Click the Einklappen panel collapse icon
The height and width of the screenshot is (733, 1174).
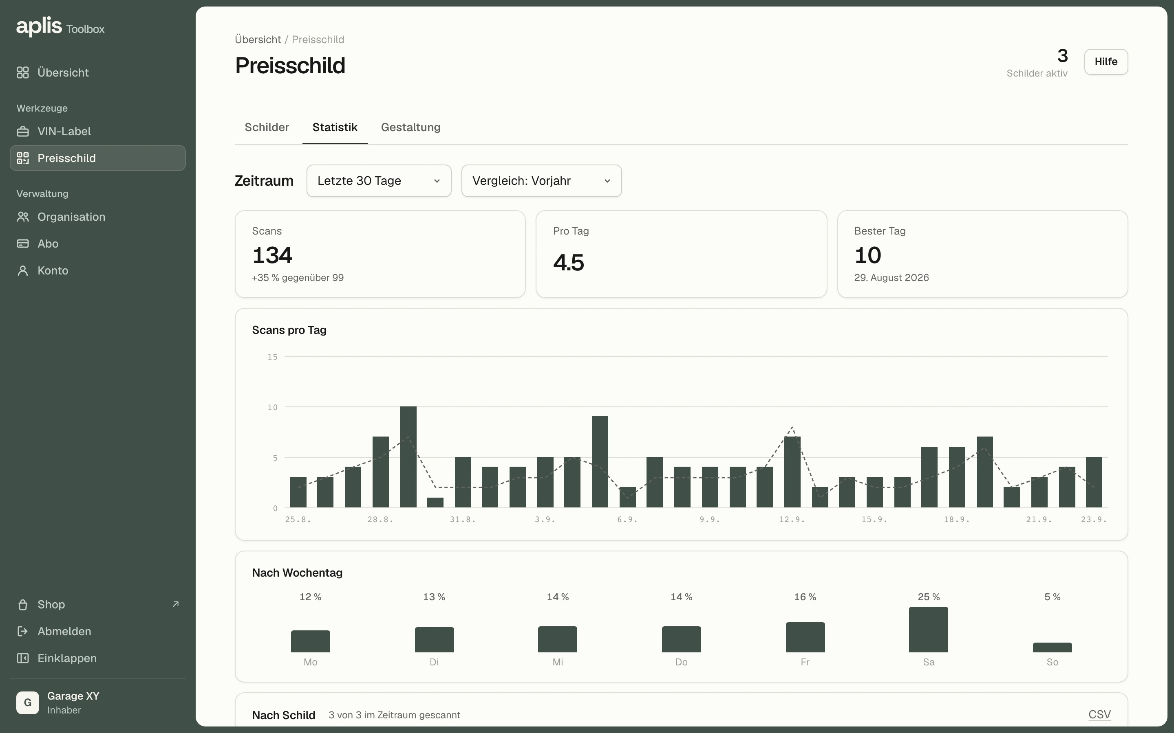coord(23,658)
